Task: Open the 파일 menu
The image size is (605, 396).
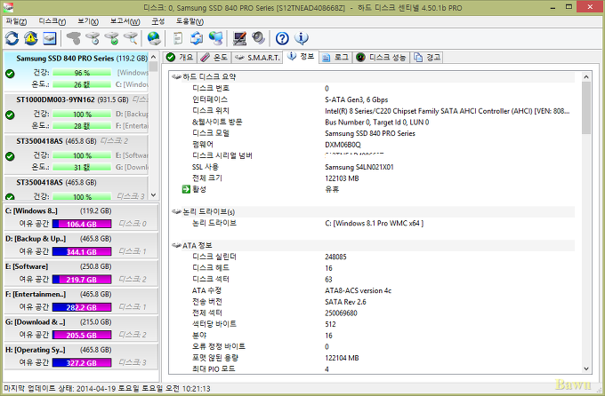Action: (16, 21)
